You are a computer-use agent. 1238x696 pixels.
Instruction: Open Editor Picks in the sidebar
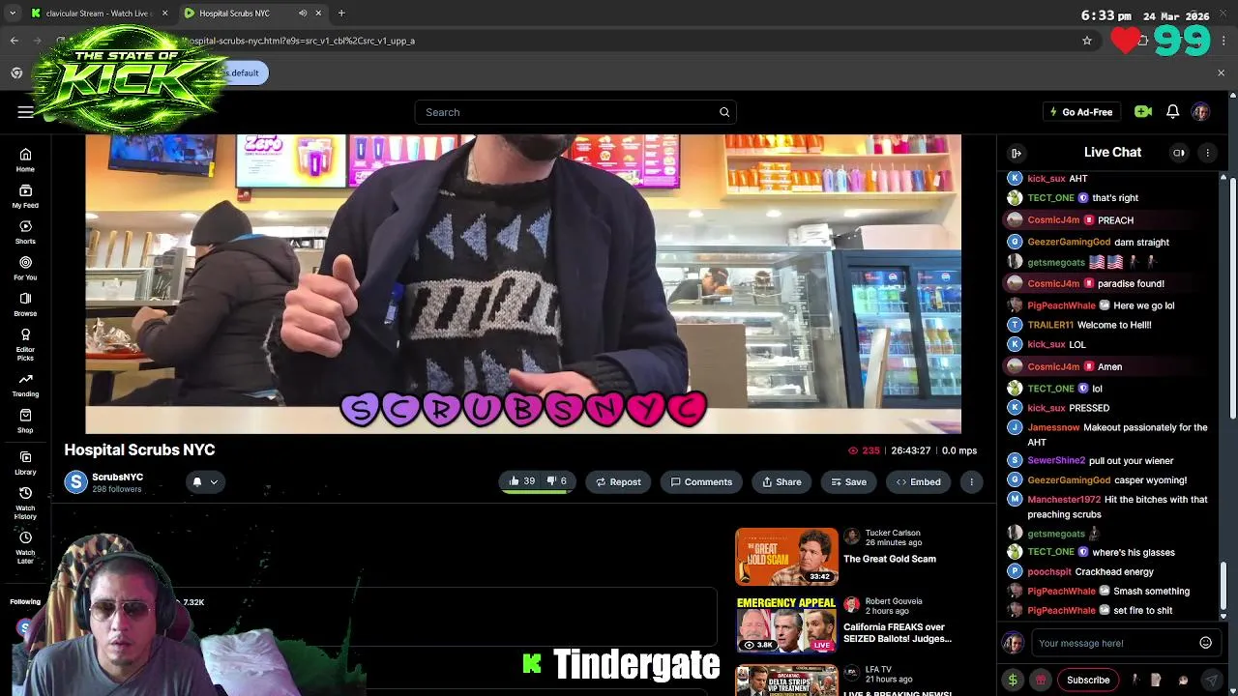25,344
